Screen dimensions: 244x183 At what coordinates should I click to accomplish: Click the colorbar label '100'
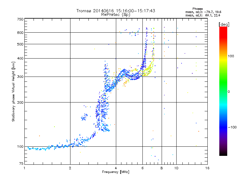[x=231, y=56]
